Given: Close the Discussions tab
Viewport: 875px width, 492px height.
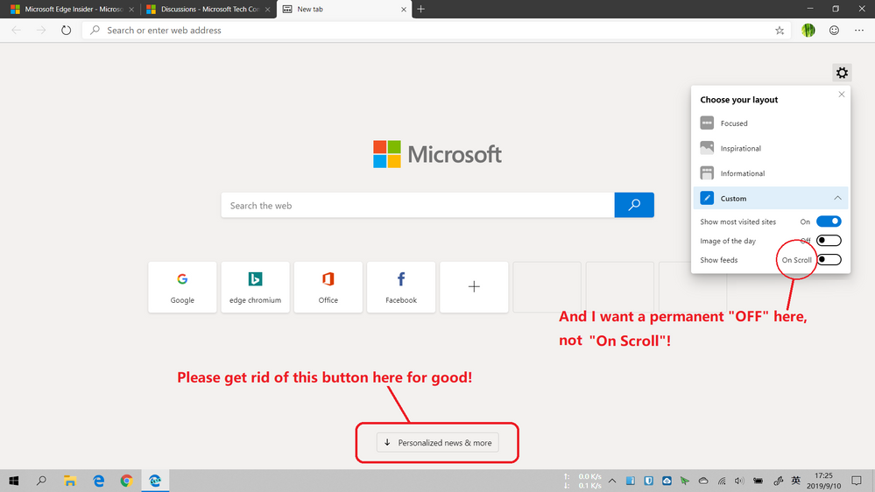Looking at the screenshot, I should [x=267, y=10].
